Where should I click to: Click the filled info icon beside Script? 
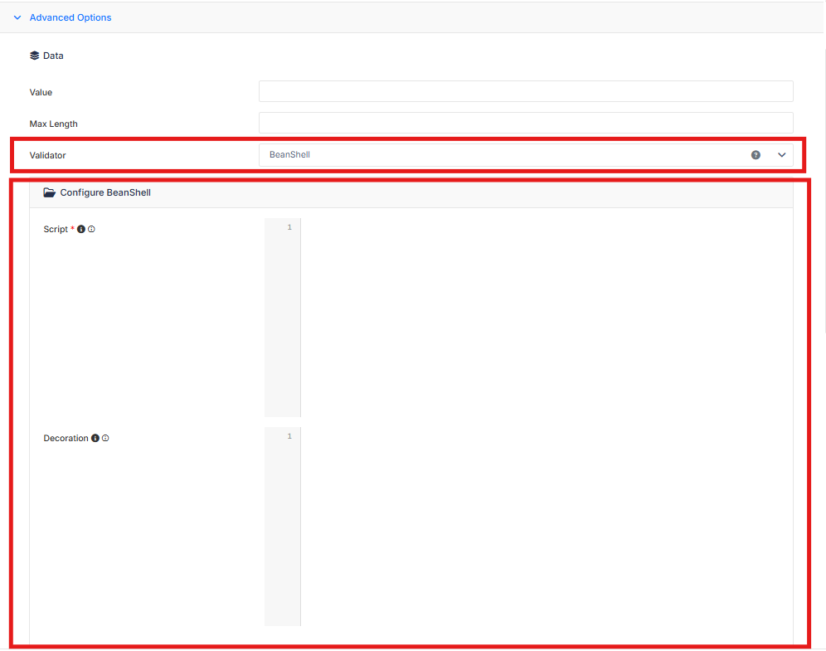tap(81, 229)
